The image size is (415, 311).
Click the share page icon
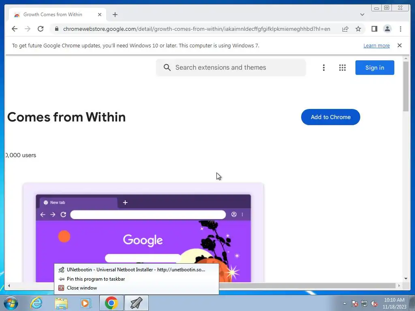pyautogui.click(x=345, y=29)
